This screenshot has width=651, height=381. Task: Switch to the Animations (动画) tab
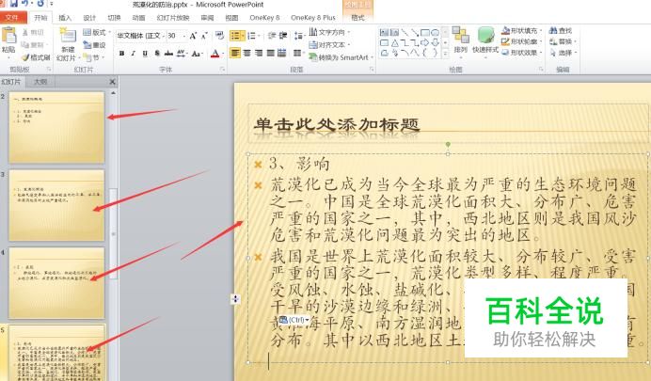point(138,18)
